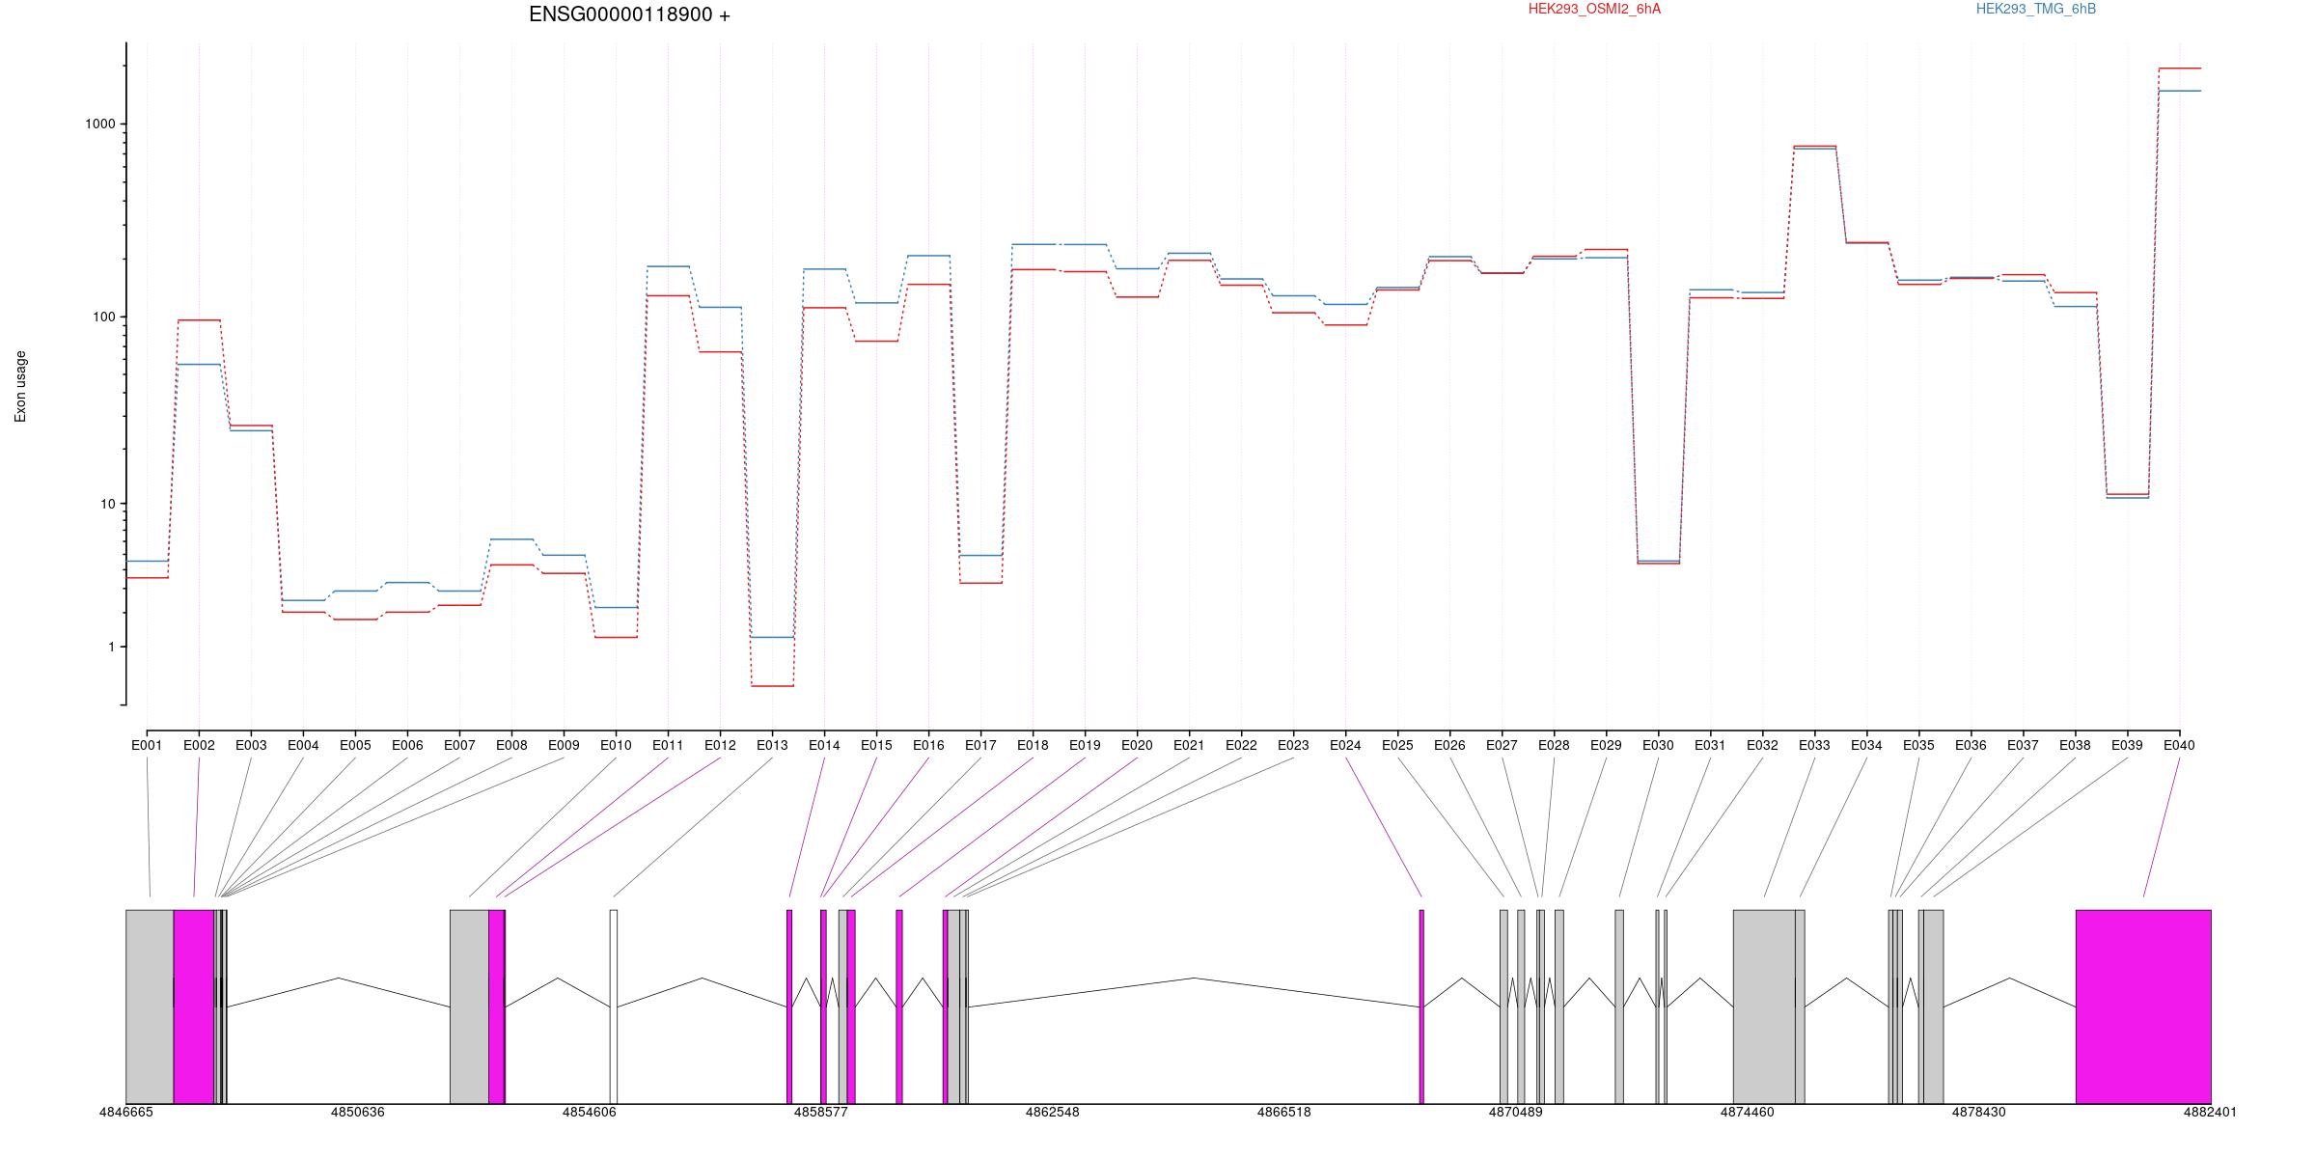2316x1158 pixels.
Task: Click exon label E006
Action: point(407,745)
